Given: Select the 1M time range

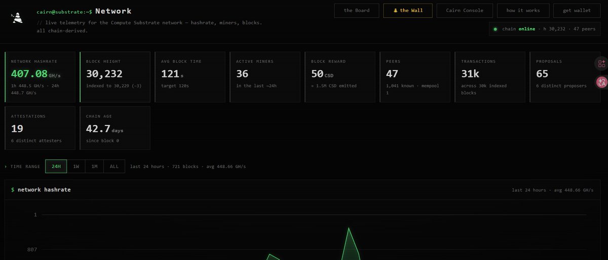Looking at the screenshot, I should 94,166.
